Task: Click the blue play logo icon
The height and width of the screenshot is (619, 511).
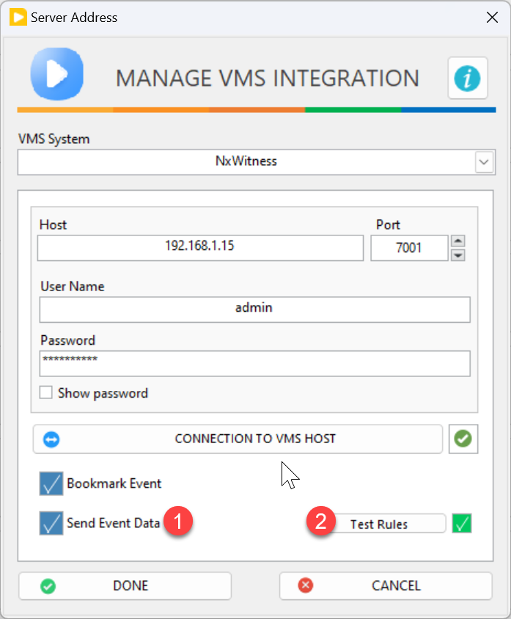Action: click(56, 74)
